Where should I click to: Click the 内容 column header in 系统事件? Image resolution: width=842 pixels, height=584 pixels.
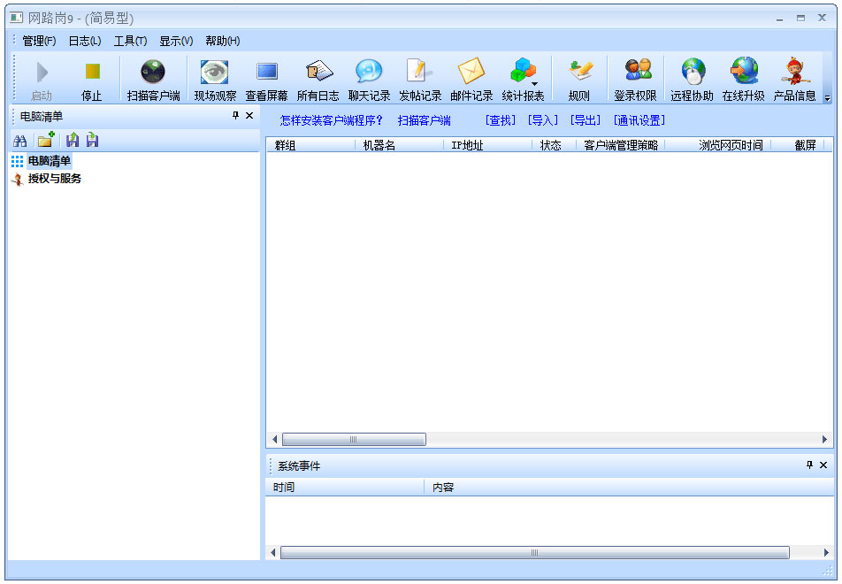[628, 488]
